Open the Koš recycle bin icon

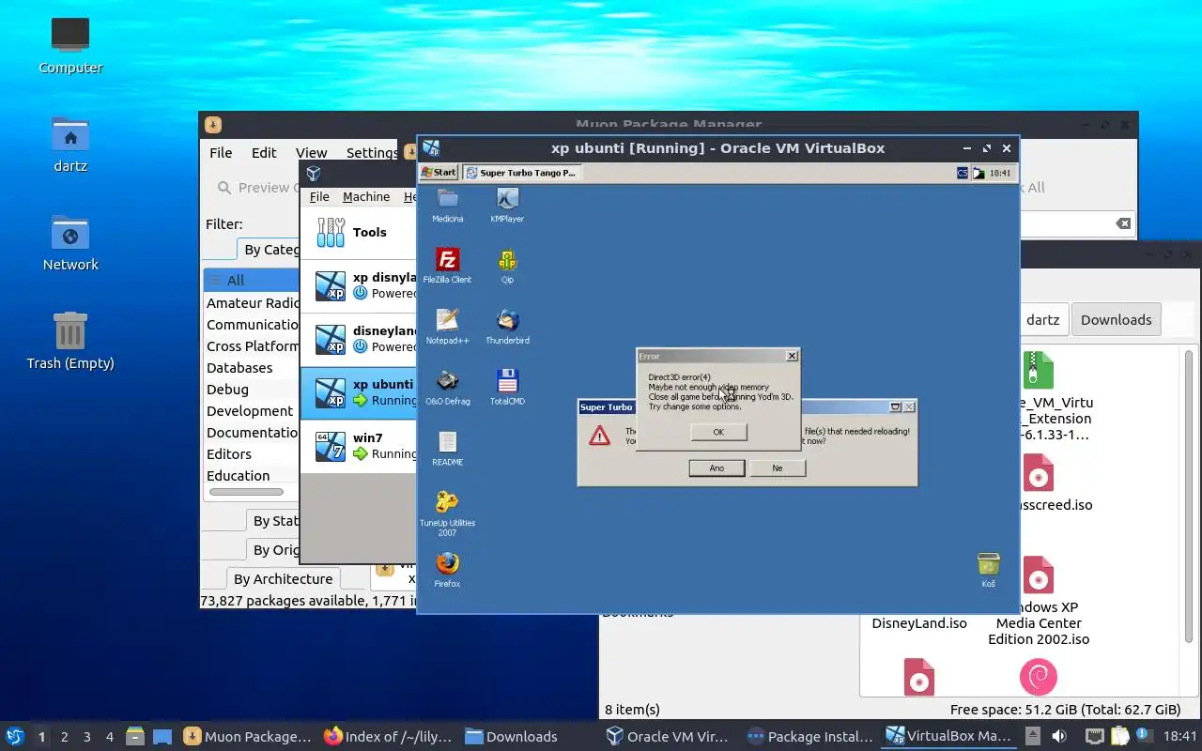988,569
